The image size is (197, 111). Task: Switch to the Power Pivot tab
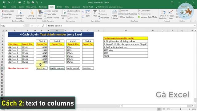point(88,7)
